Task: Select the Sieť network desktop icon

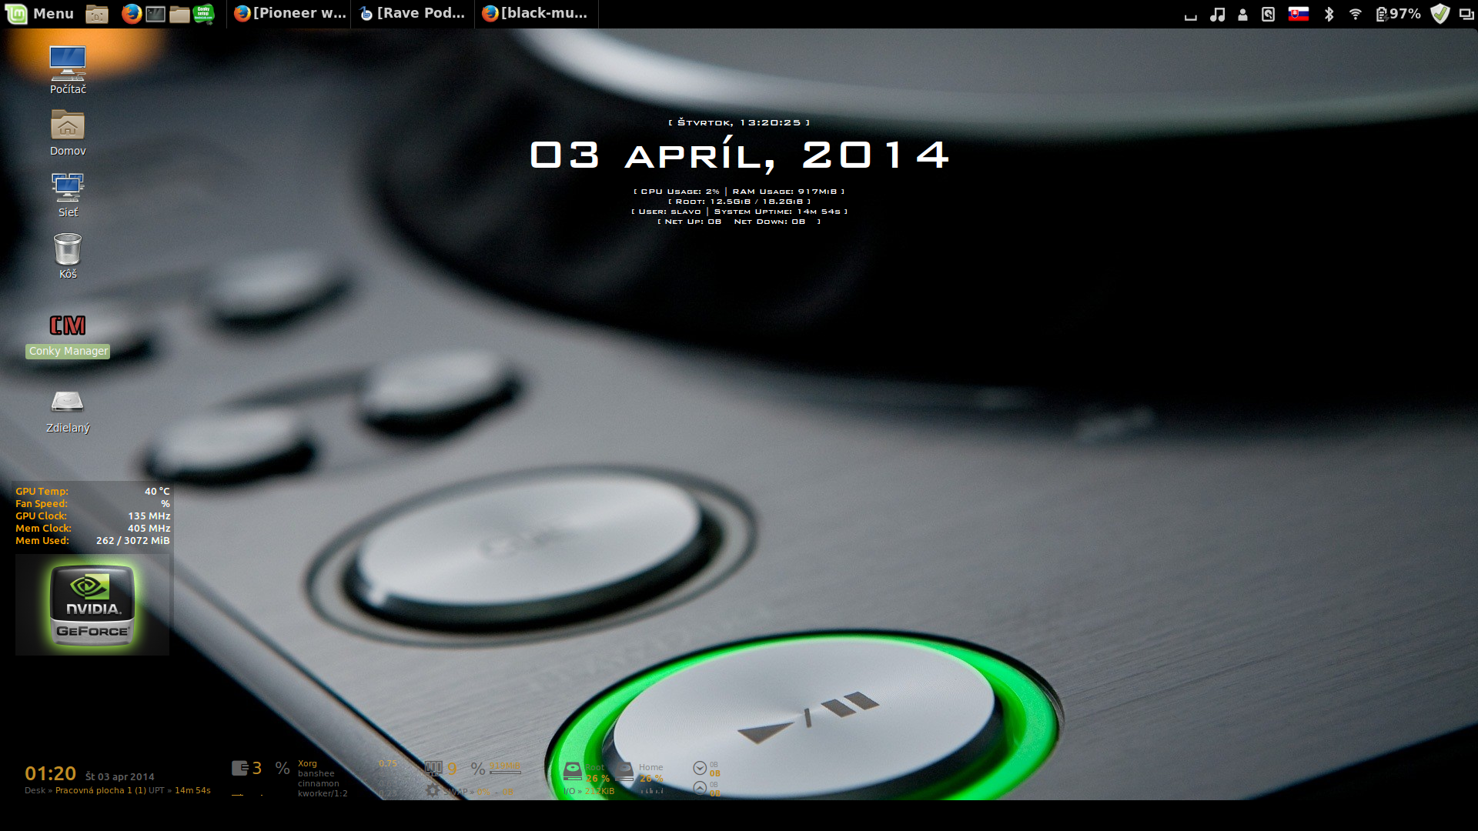Action: (x=68, y=194)
